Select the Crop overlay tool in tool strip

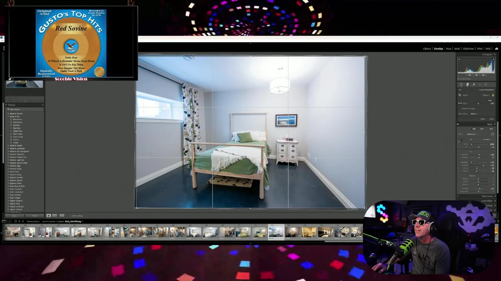pyautogui.click(x=467, y=84)
